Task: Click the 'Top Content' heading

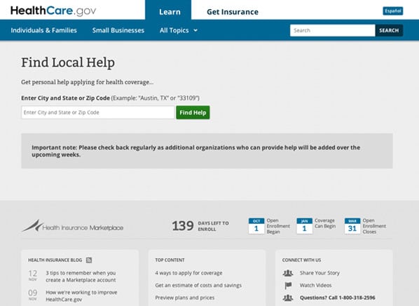Action: click(170, 260)
